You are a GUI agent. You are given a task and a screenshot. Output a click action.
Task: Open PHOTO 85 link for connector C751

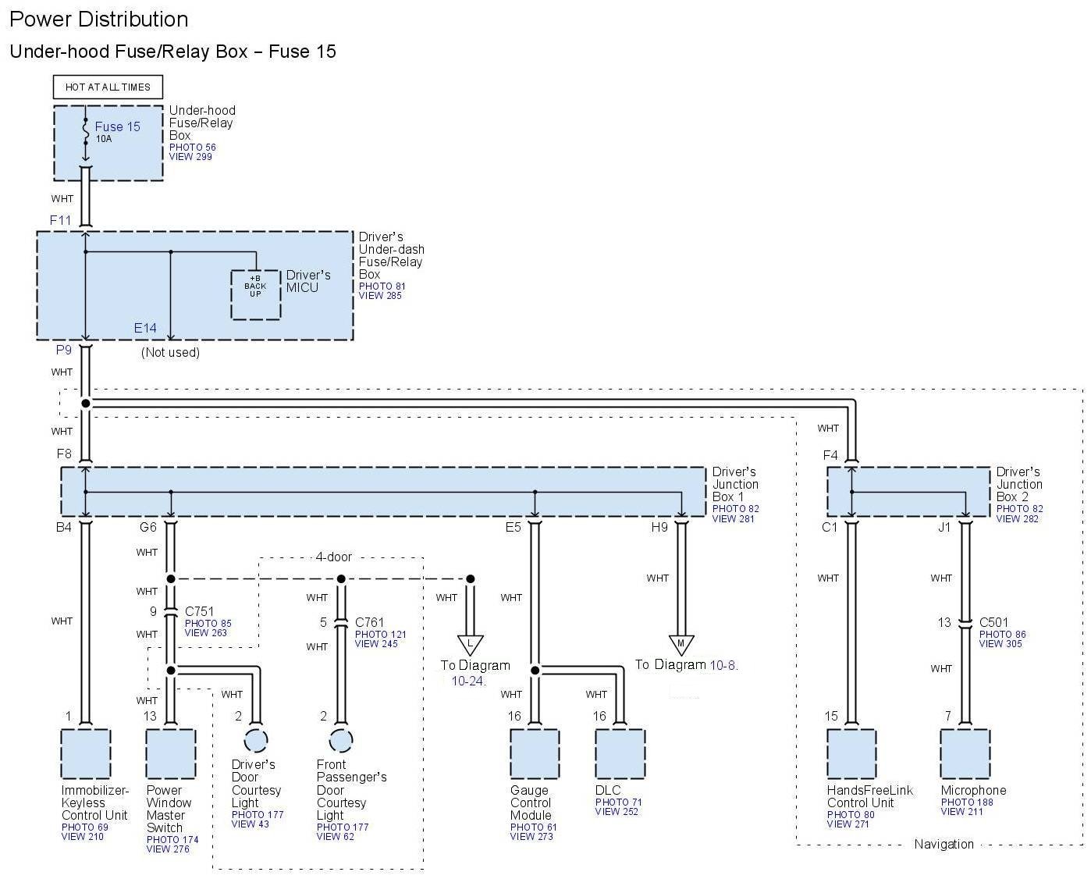(x=208, y=623)
